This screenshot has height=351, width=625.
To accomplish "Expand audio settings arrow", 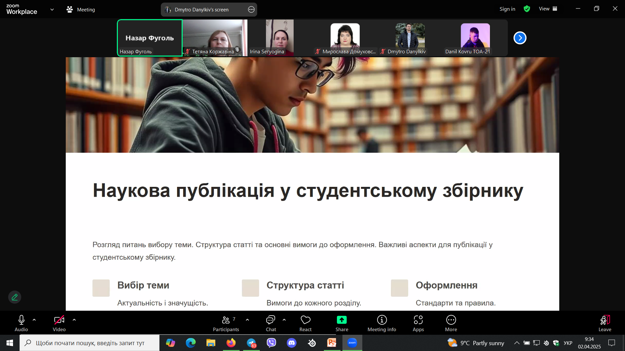I will (34, 320).
